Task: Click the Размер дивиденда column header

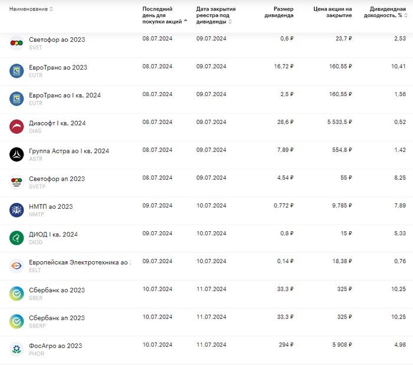Action: [279, 12]
